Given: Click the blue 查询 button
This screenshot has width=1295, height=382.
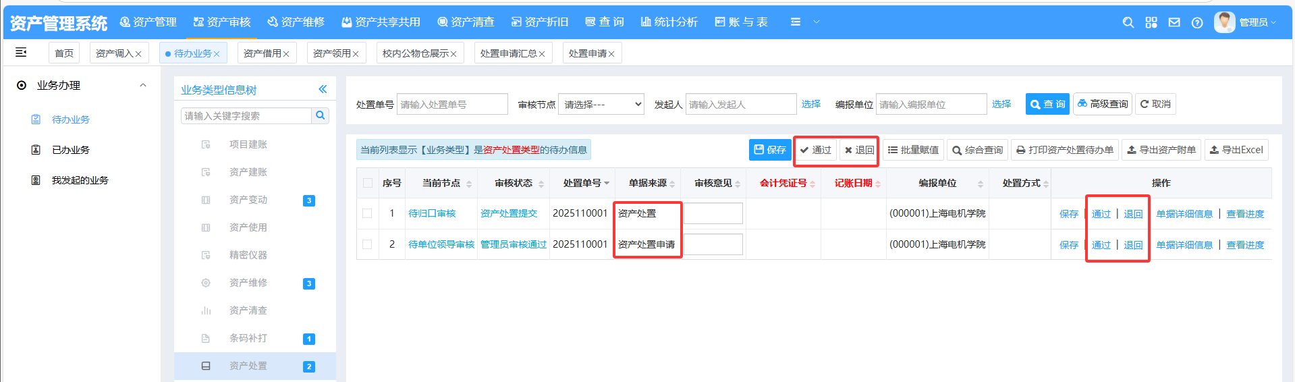Looking at the screenshot, I should point(1047,104).
